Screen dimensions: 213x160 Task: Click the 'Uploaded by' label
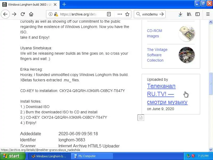click(x=157, y=79)
